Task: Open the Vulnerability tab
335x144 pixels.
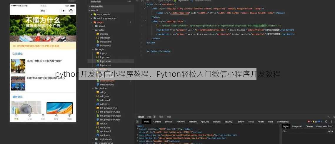Action: tap(283, 122)
